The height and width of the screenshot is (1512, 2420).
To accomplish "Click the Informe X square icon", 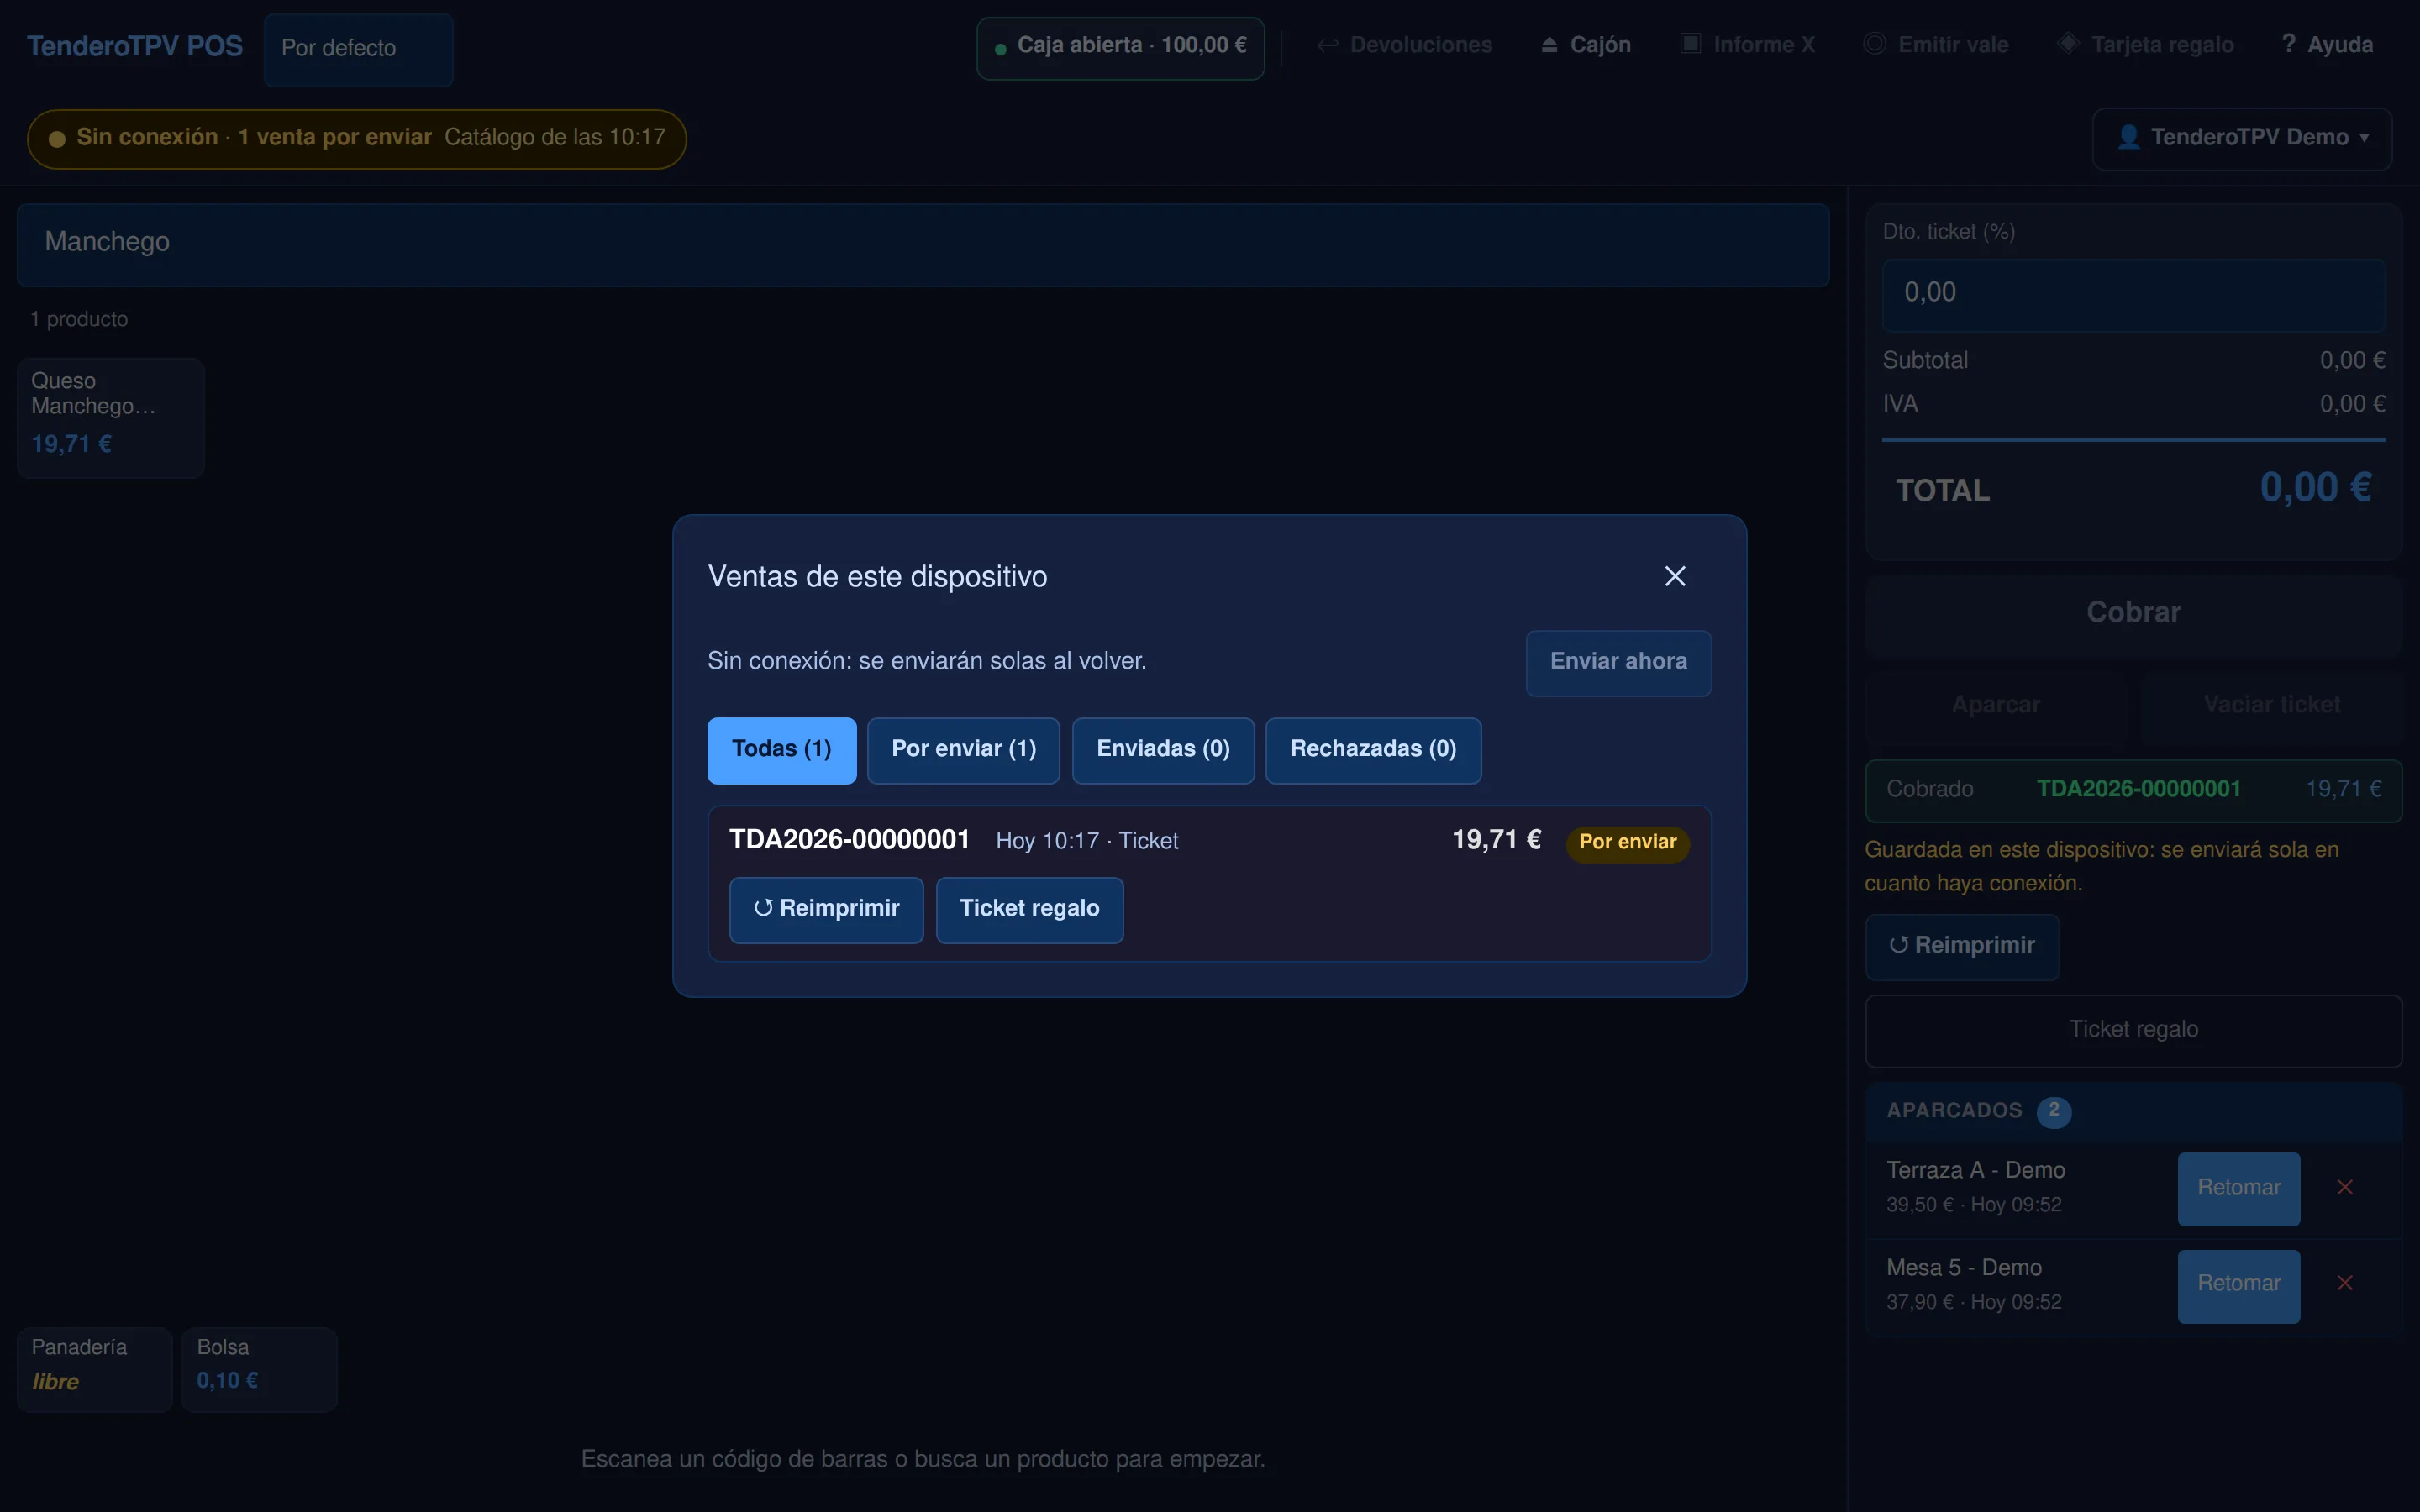I will click(1690, 44).
